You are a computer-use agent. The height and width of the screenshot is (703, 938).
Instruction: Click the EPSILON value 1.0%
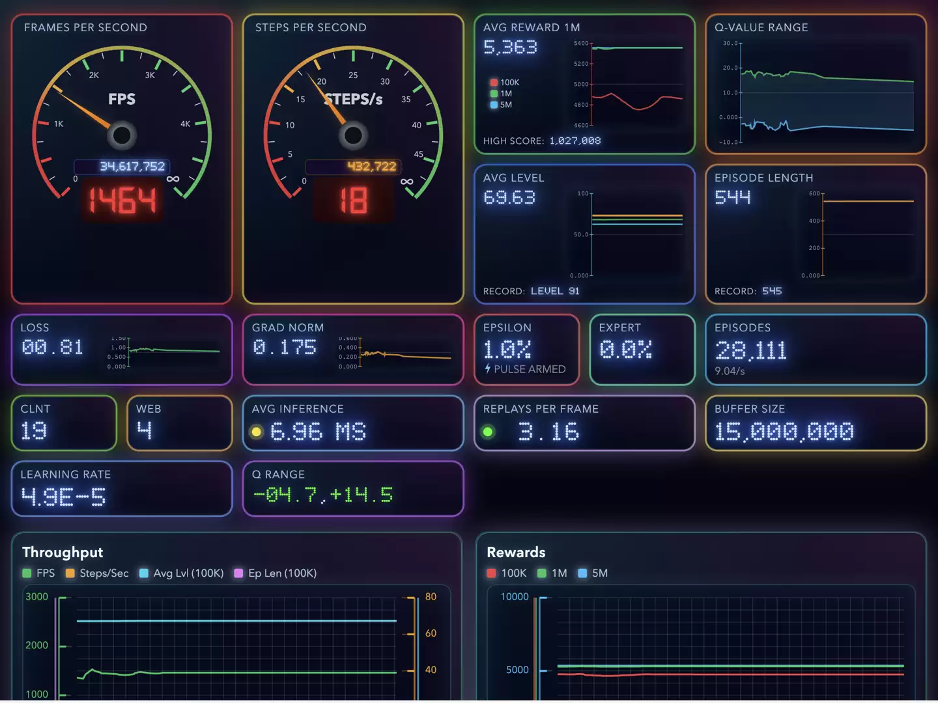coord(507,350)
